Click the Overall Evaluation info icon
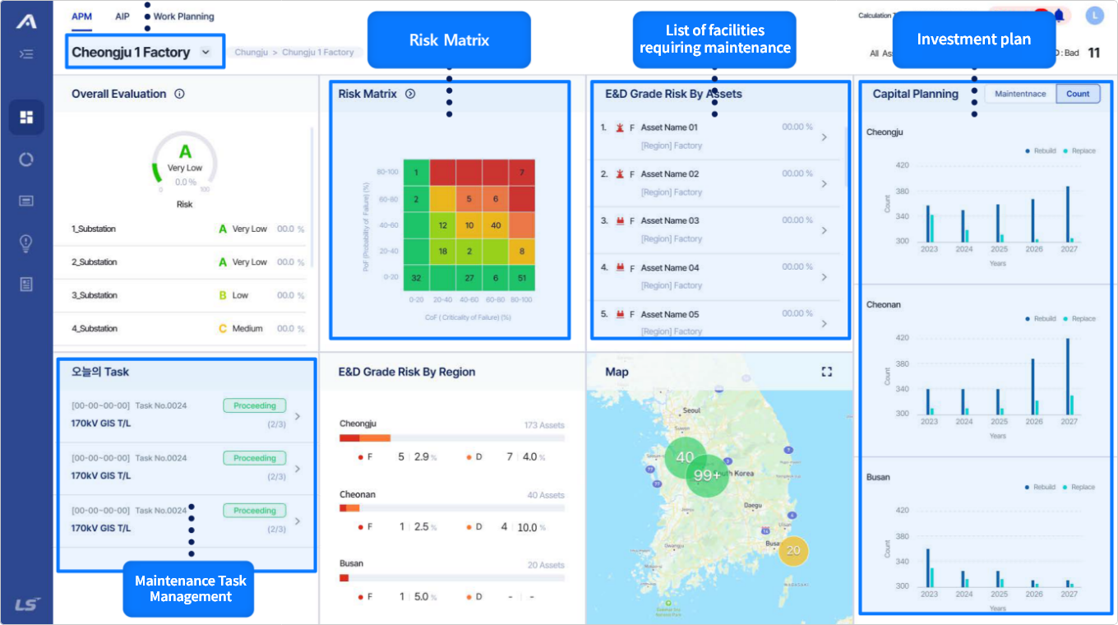This screenshot has height=625, width=1118. point(179,94)
